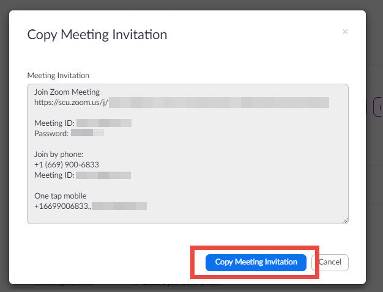Image resolution: width=383 pixels, height=292 pixels.
Task: Click the blurred password value
Action: coord(87,133)
